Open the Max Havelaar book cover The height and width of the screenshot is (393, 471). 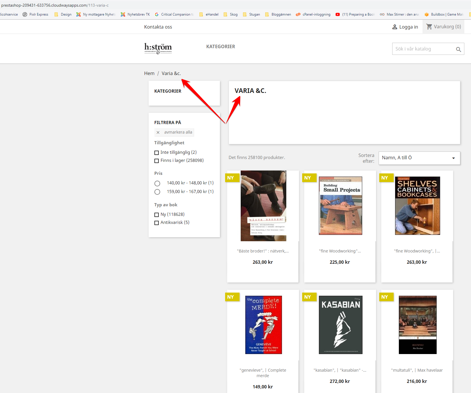pos(418,325)
